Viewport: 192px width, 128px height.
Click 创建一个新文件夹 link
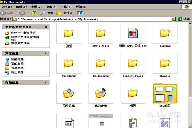[23, 33]
